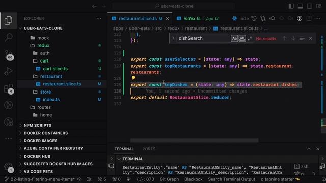Open the Search view in activity bar

9,37
